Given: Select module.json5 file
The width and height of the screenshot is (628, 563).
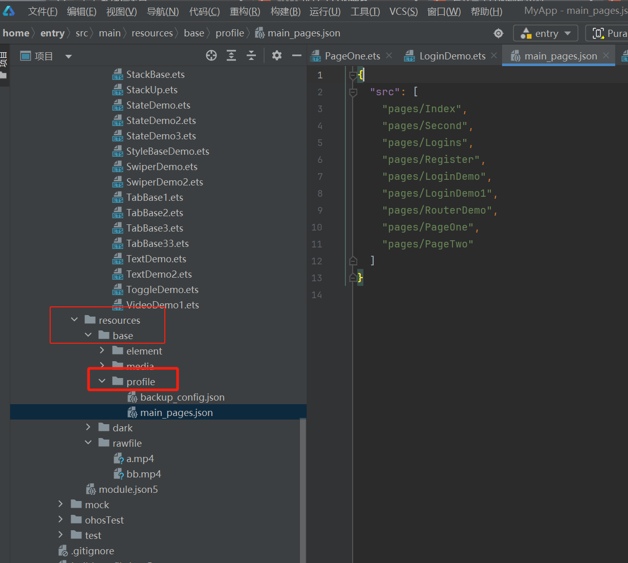Looking at the screenshot, I should click(128, 489).
